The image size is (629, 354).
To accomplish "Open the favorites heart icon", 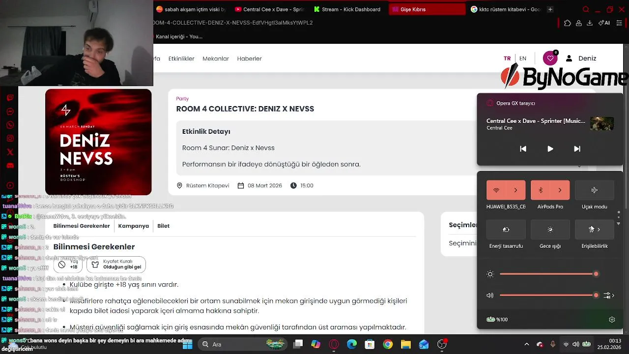I will tap(550, 59).
